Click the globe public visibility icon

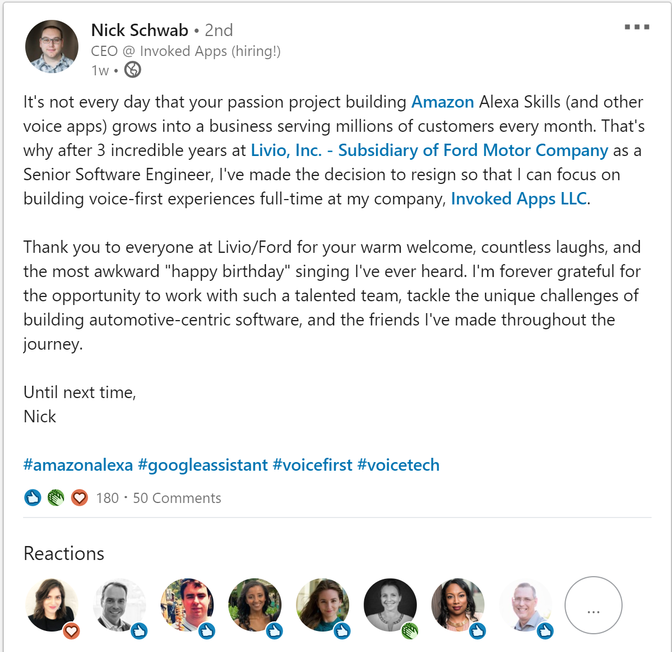[133, 70]
